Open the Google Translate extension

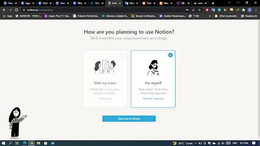pos(213,10)
